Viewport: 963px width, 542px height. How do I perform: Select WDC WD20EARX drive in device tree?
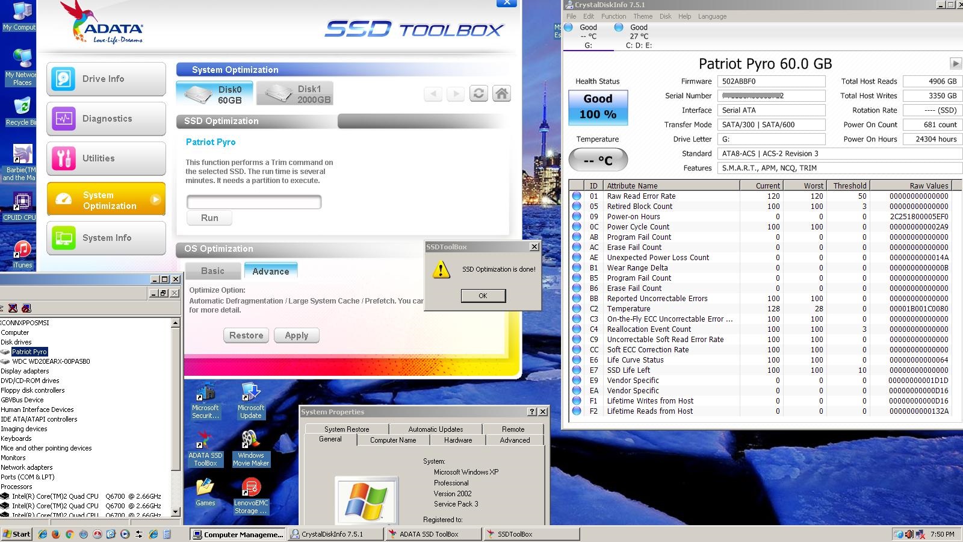click(51, 361)
